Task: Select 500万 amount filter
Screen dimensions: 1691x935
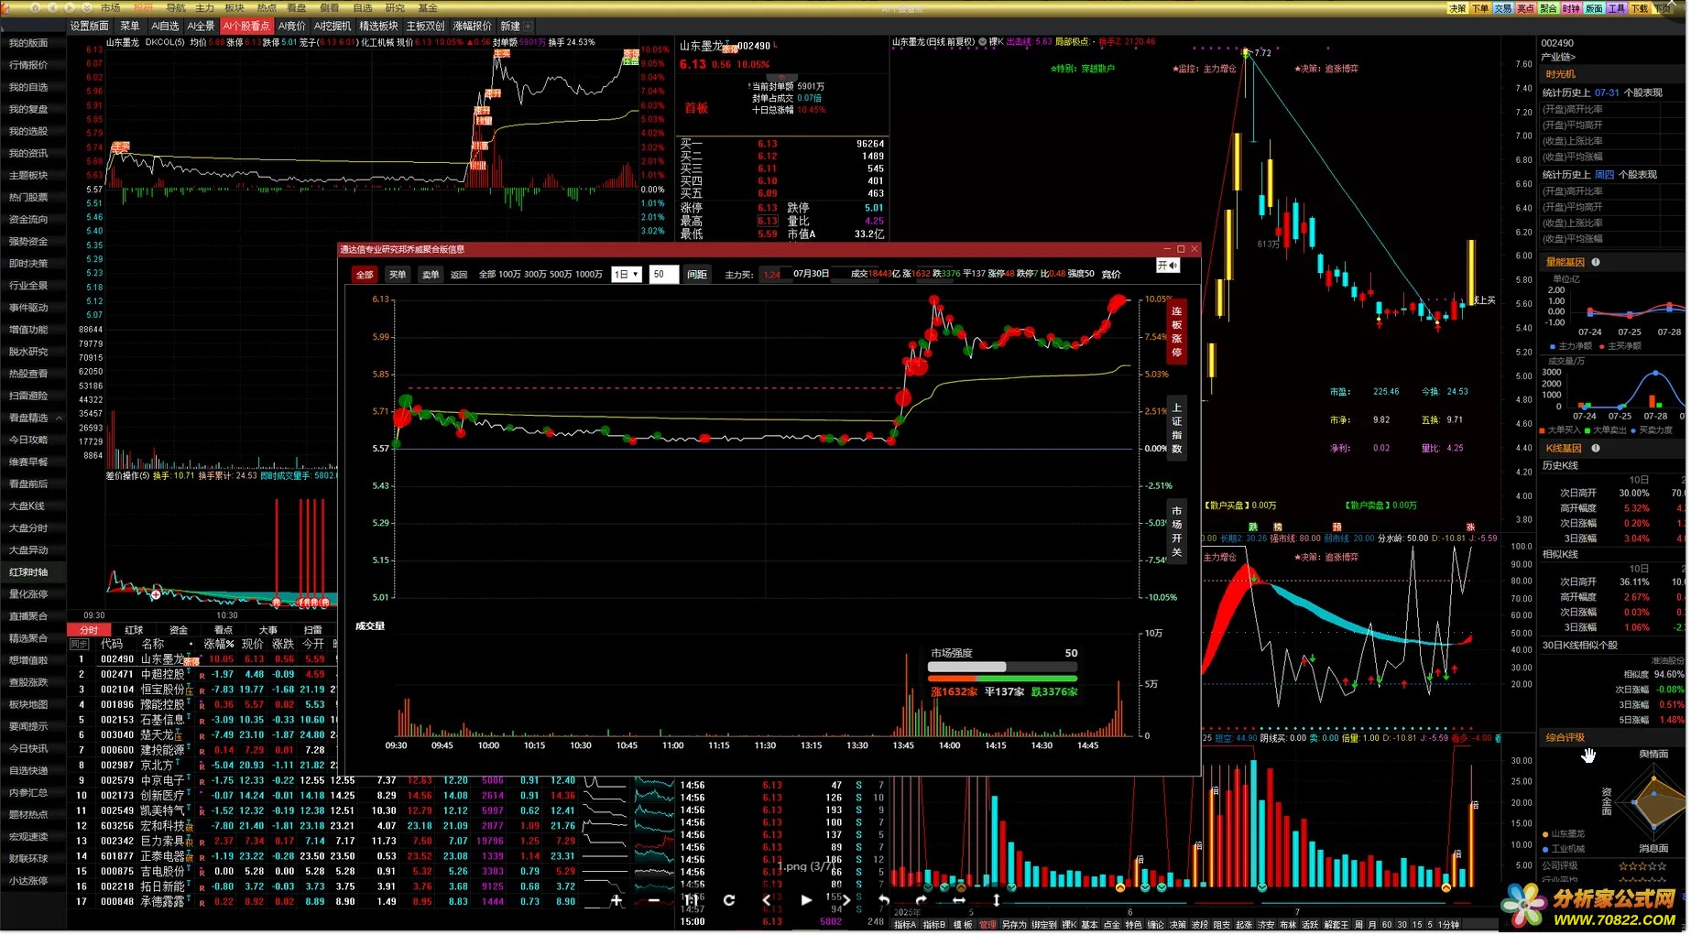Action: pyautogui.click(x=562, y=275)
